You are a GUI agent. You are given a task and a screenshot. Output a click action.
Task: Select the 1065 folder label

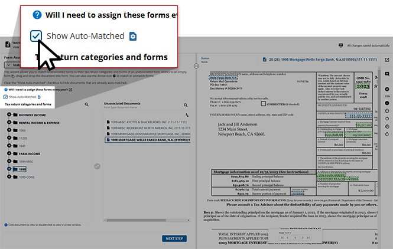pos(22,130)
